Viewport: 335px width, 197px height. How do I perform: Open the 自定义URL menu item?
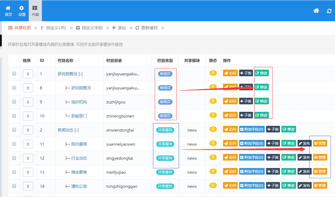pyautogui.click(x=54, y=28)
